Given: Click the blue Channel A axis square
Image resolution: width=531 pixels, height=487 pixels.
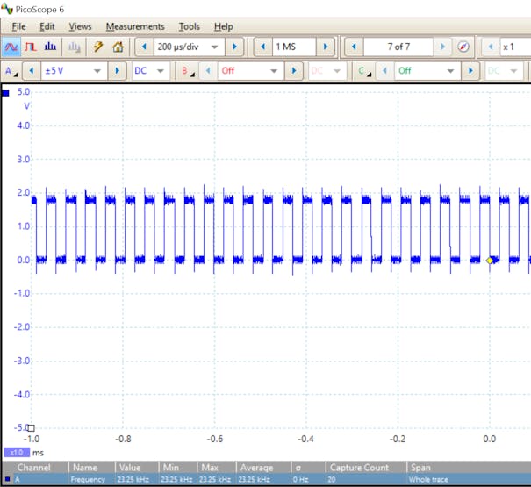Looking at the screenshot, I should (5, 93).
